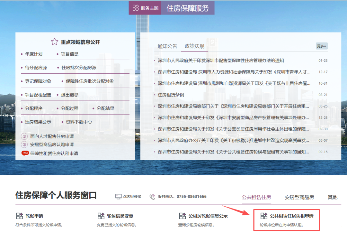Open the 登记保障对象 link
Screen dimensions: 347x233
pyautogui.click(x=38, y=81)
